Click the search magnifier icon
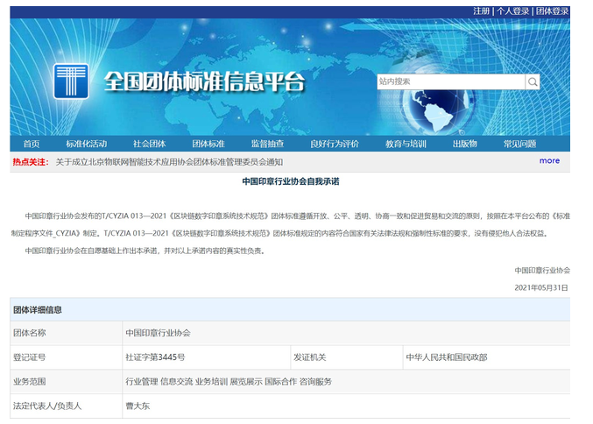Viewport: 593px width, 424px height. click(x=533, y=82)
